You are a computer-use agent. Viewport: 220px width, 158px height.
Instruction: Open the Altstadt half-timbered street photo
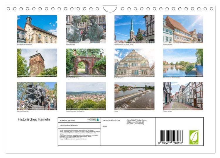[x=183, y=96]
